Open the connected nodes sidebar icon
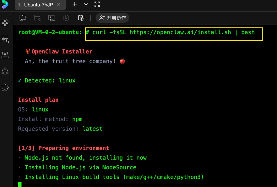The width and height of the screenshot is (277, 187). click(x=5, y=71)
